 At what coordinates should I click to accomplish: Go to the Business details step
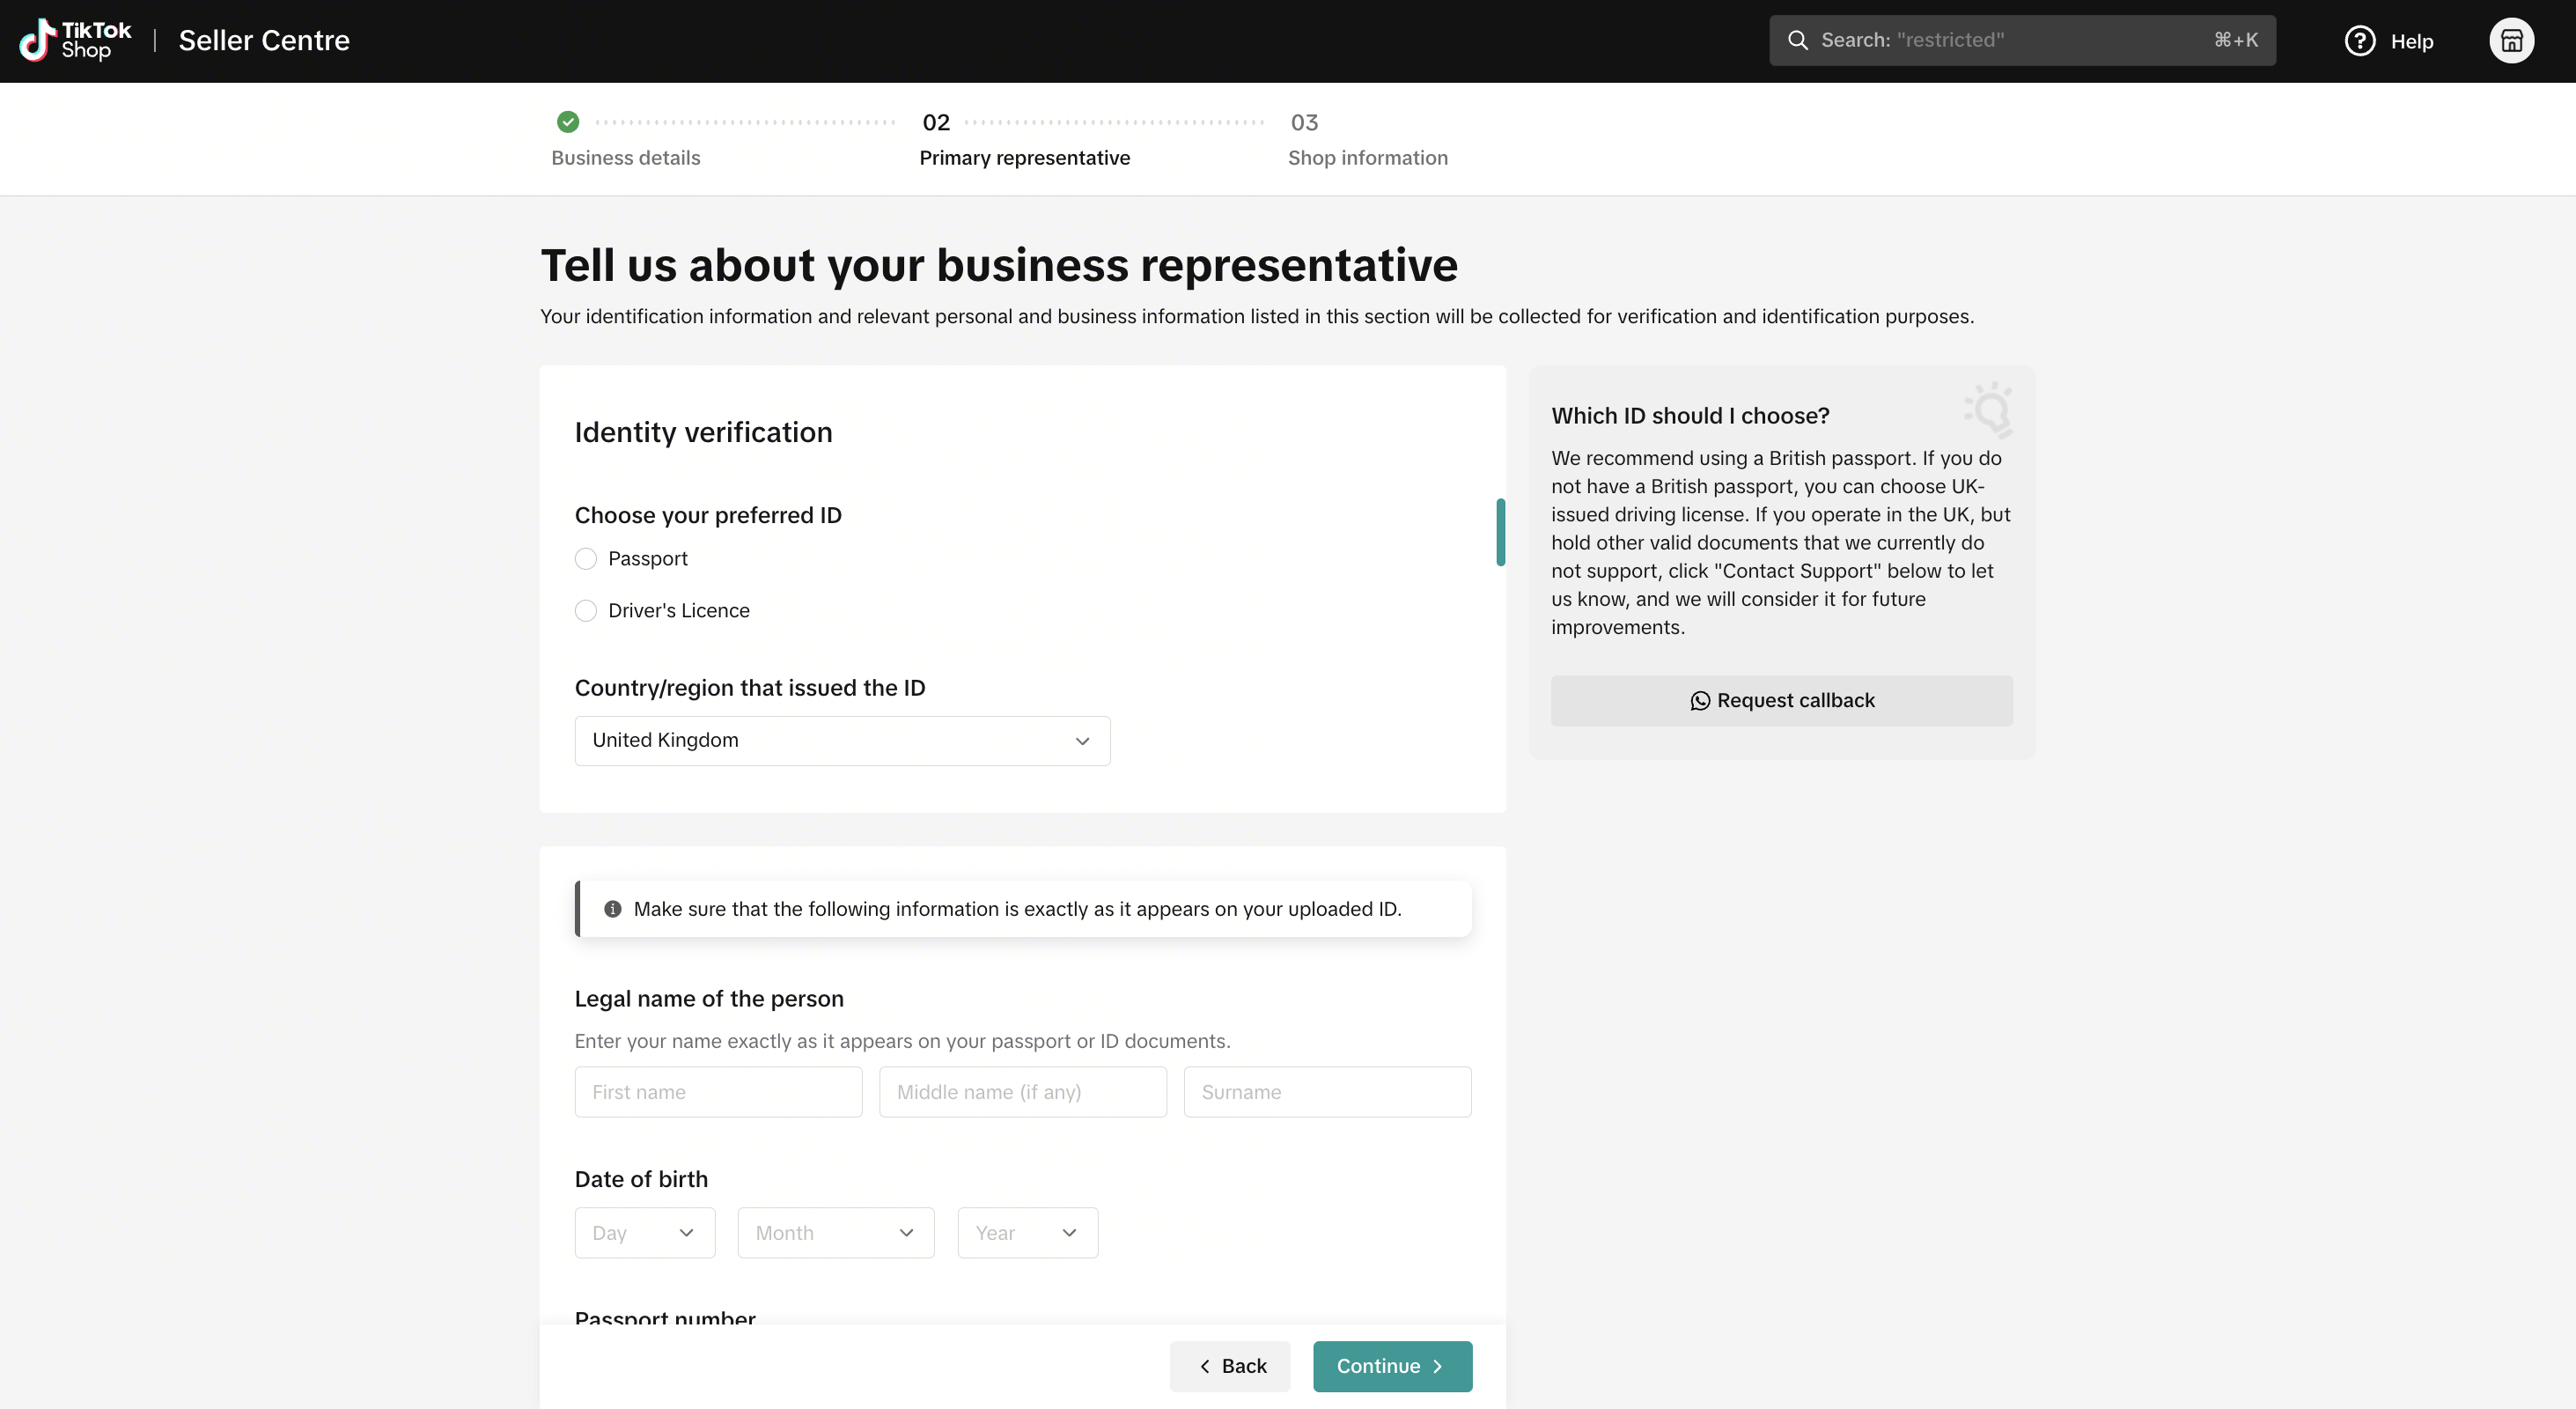pyautogui.click(x=626, y=158)
